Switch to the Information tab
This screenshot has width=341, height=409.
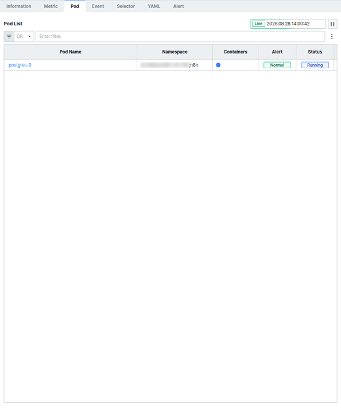pos(19,6)
